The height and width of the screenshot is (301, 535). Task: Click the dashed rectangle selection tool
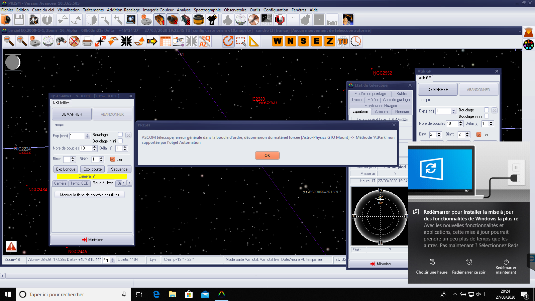[241, 41]
